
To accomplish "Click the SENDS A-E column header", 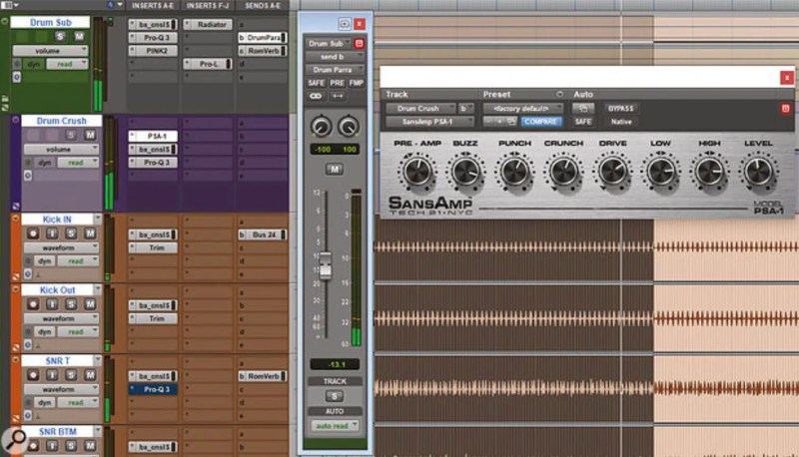I will 262,6.
